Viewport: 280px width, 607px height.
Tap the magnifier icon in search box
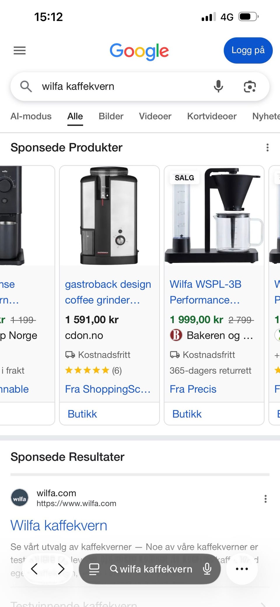click(26, 87)
